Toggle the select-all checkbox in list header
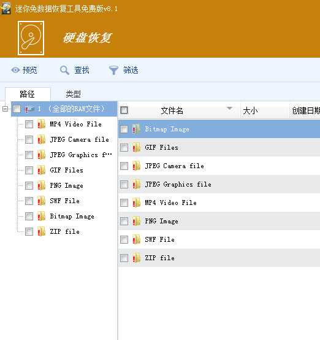Screen dimensions: 320x340 click(124, 110)
